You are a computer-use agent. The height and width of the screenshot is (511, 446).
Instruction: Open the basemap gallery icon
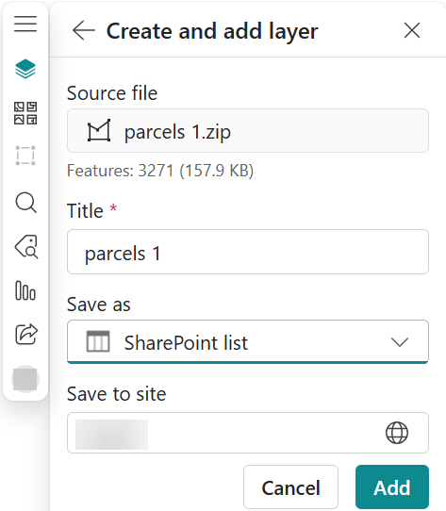(x=25, y=113)
